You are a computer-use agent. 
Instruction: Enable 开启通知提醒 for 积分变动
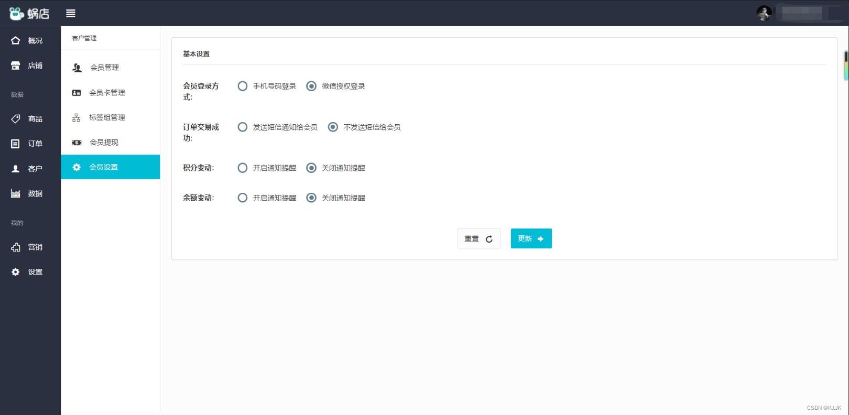click(243, 168)
